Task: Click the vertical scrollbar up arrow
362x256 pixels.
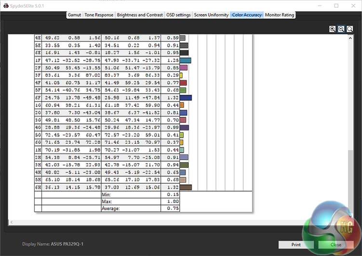Action: [x=350, y=38]
